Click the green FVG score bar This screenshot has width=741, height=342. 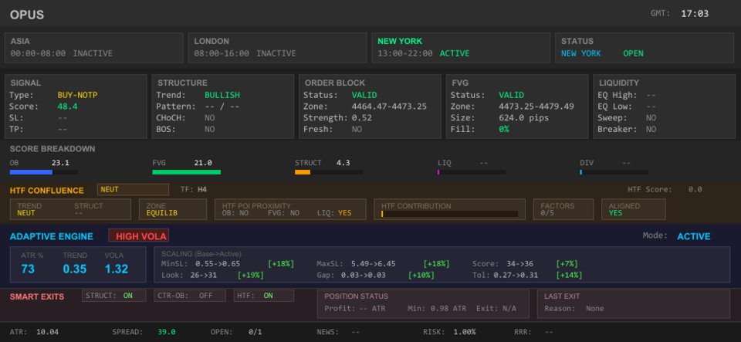[x=186, y=172]
